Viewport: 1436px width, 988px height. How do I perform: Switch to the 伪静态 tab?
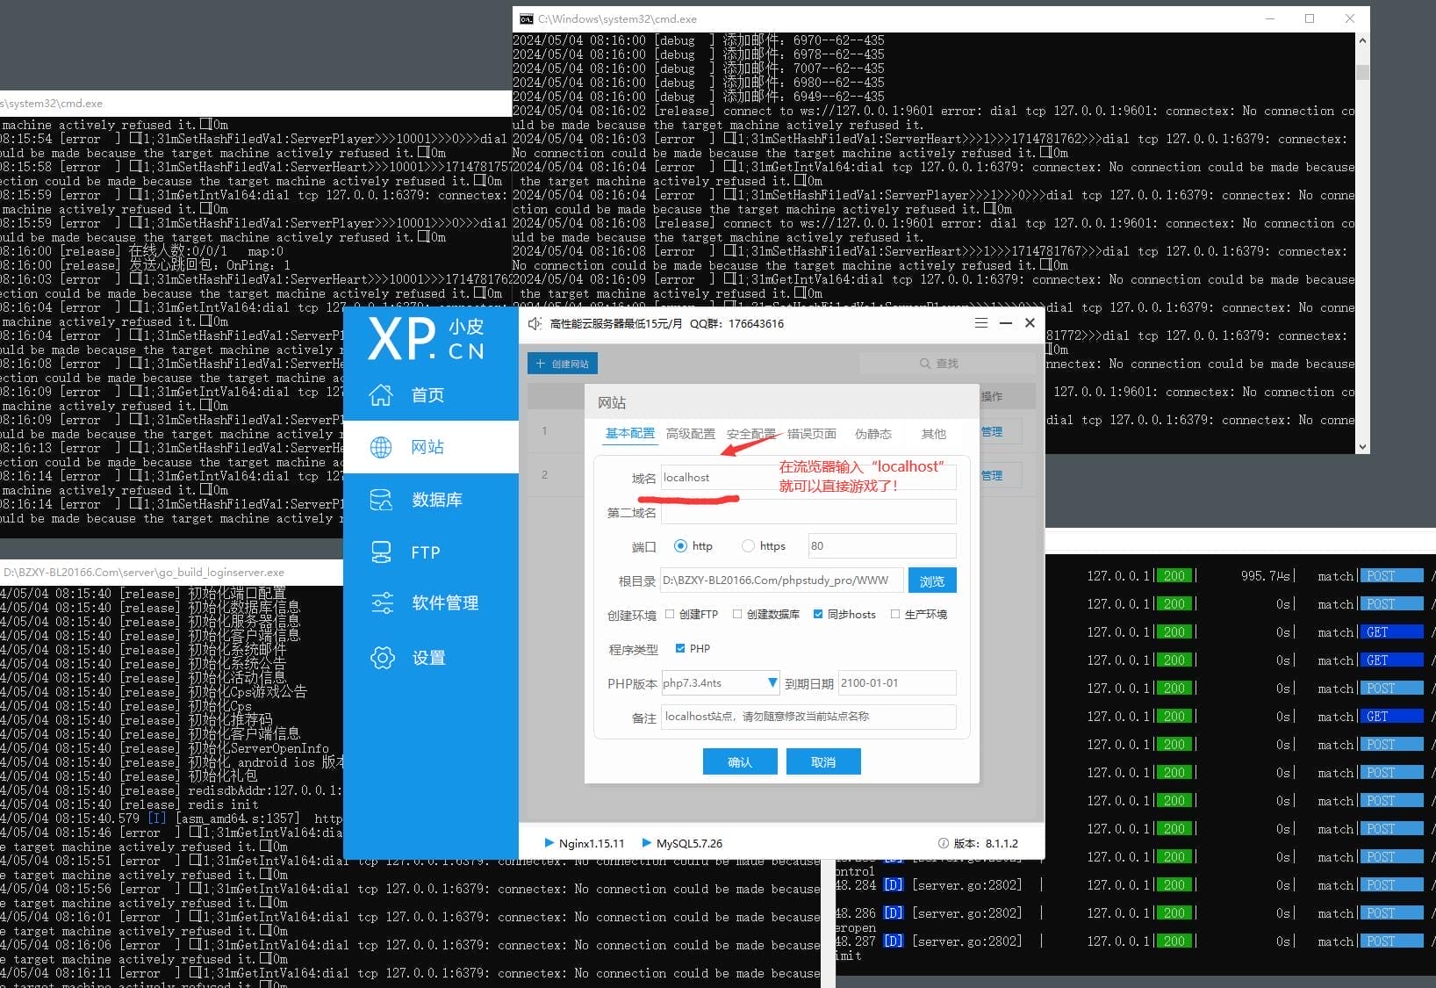click(x=872, y=434)
